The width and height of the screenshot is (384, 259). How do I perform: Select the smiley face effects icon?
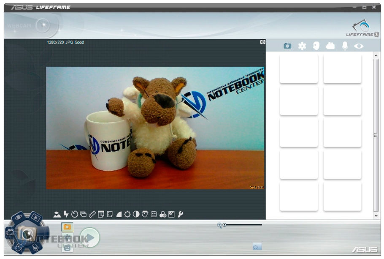coord(154,214)
